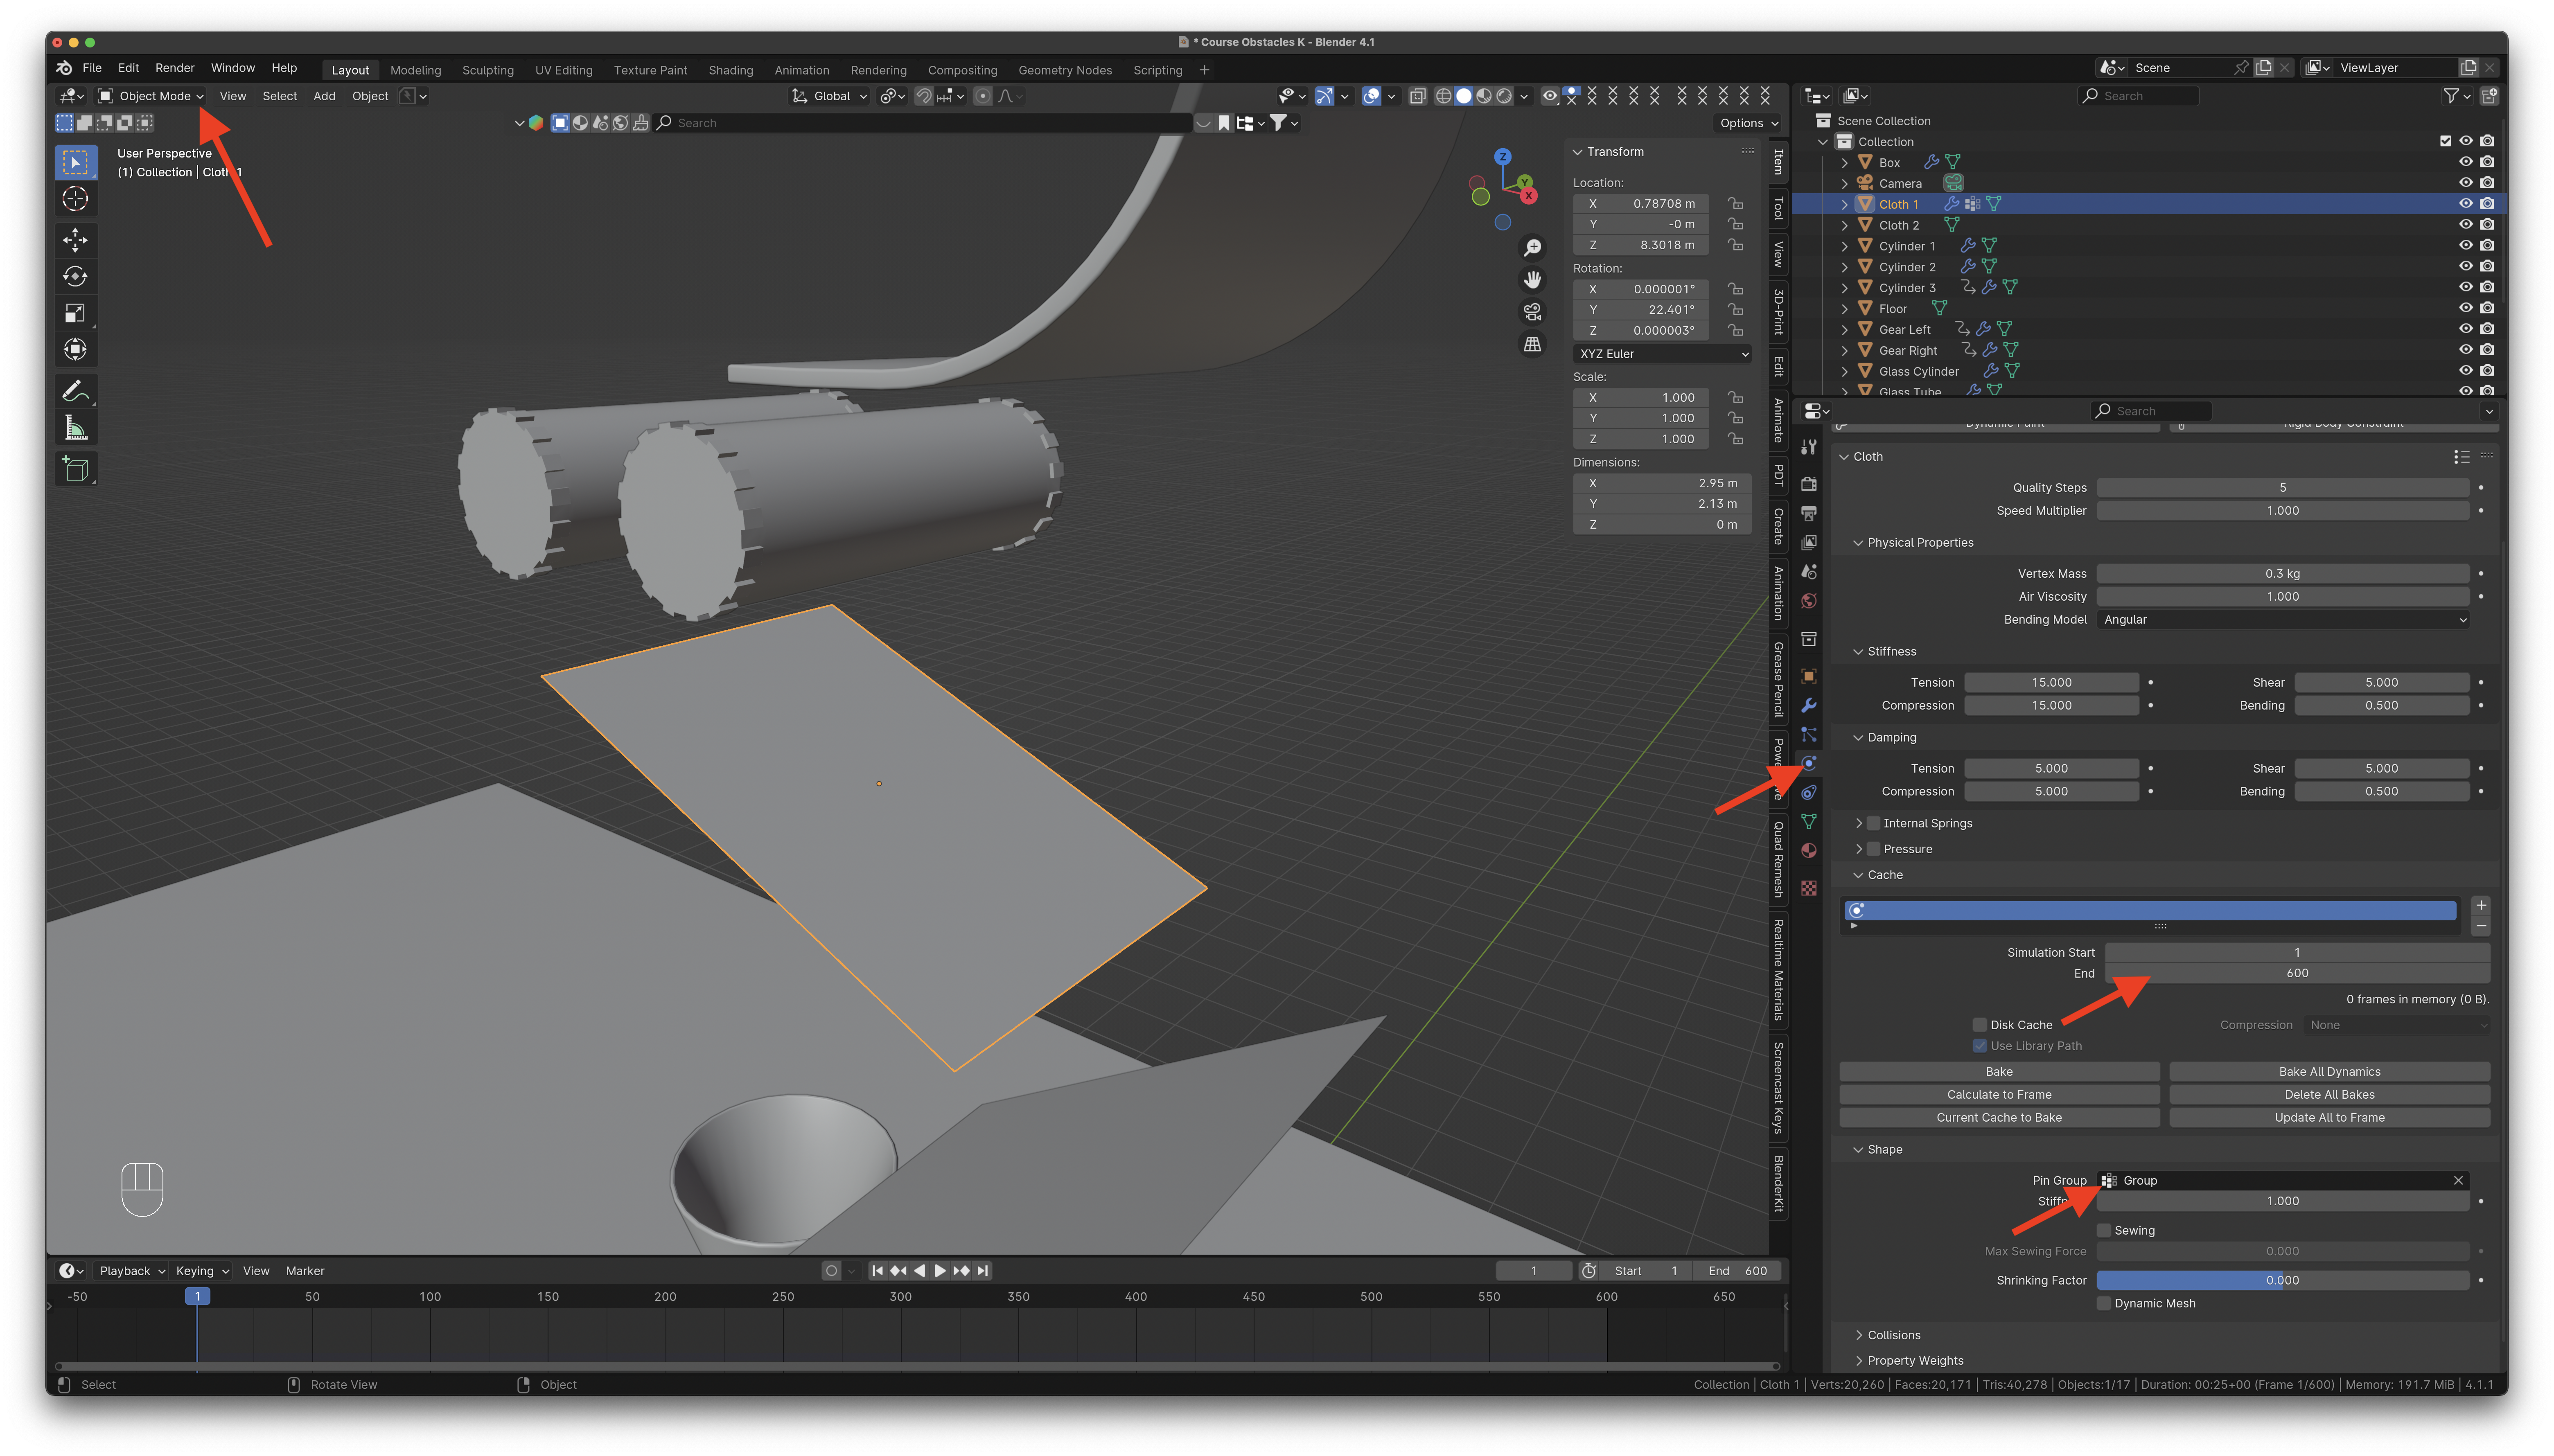The height and width of the screenshot is (1456, 2554).
Task: Click the Pin Group field
Action: [x=2283, y=1181]
